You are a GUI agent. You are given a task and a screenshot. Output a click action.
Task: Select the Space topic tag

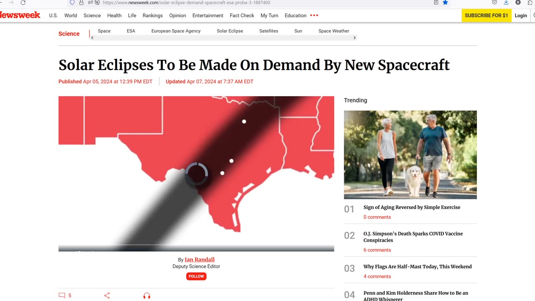(x=104, y=31)
